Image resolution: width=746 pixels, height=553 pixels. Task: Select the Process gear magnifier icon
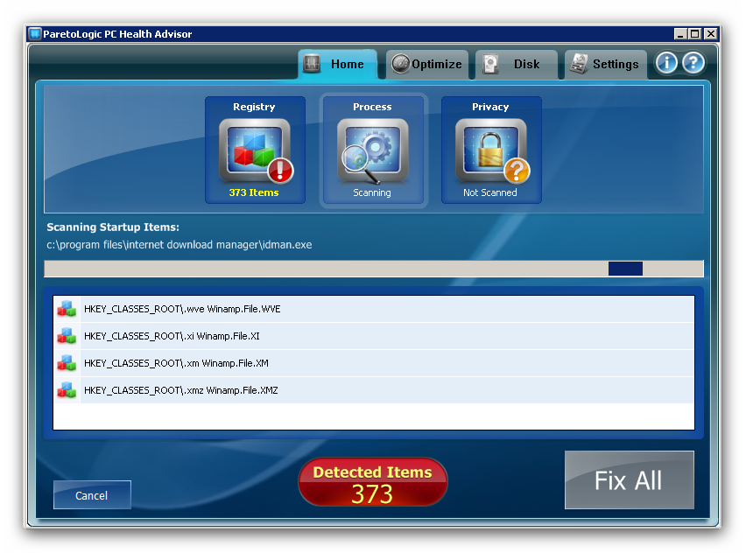pos(372,150)
